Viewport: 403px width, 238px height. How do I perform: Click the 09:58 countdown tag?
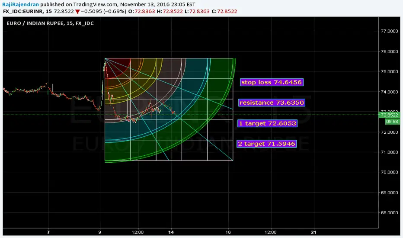[392, 122]
